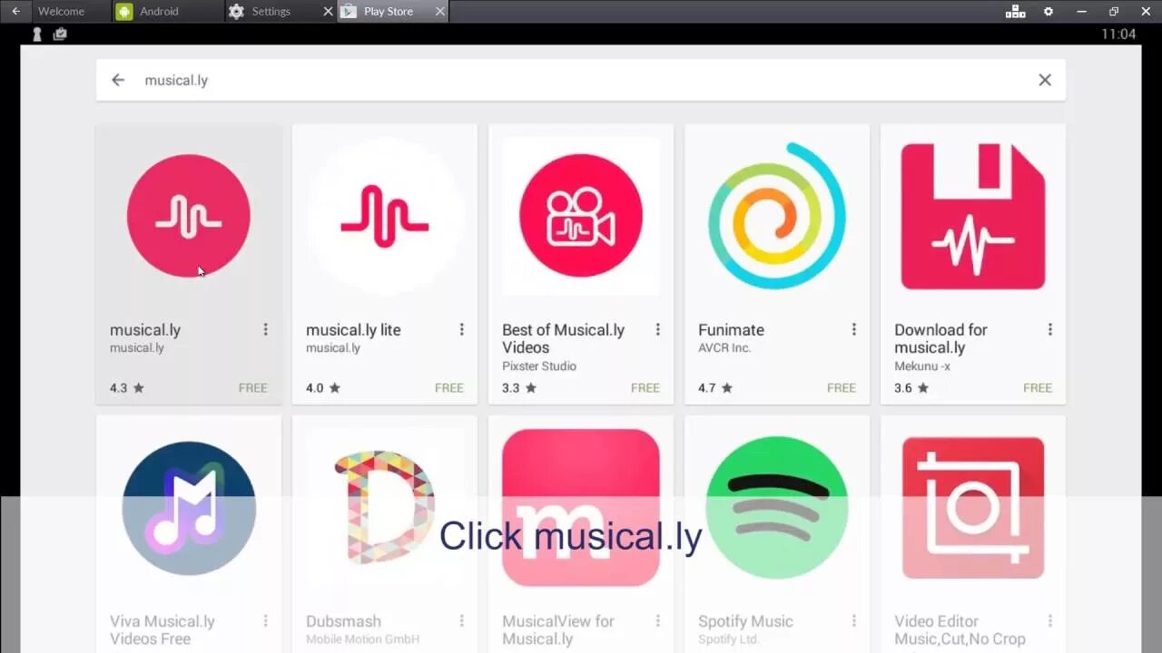Click FREE on the musical.ly card
This screenshot has height=653, width=1162.
253,387
